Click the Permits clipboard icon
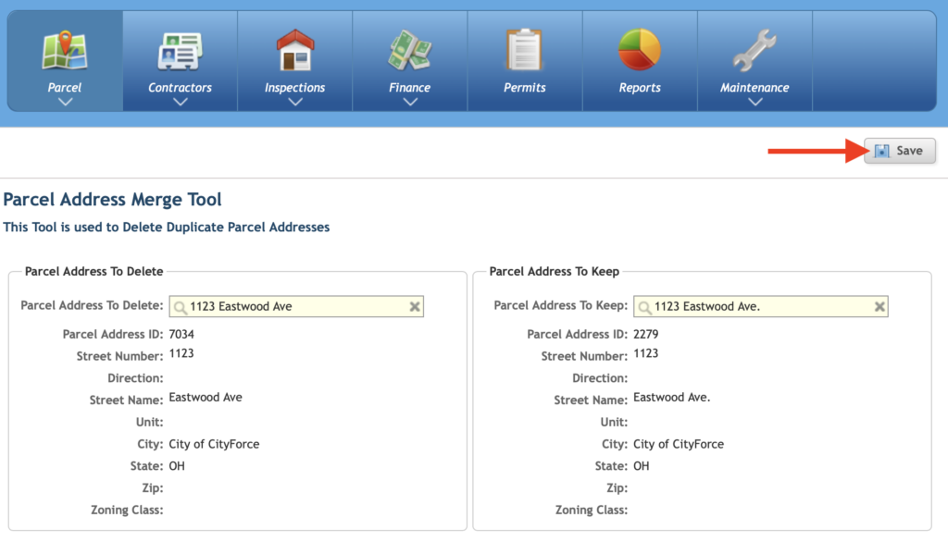 pyautogui.click(x=524, y=50)
